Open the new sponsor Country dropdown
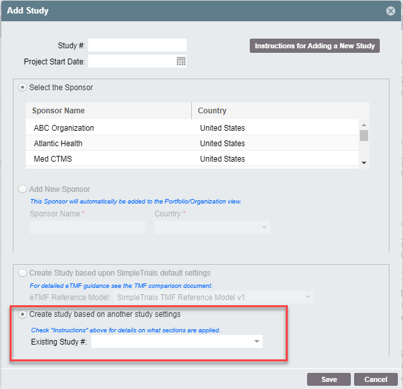The width and height of the screenshot is (403, 389). click(212, 227)
